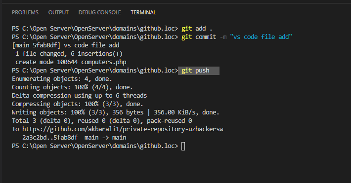Viewport: 351px width, 183px height.
Task: Click the 1 file changed summary line
Action: (x=69, y=54)
